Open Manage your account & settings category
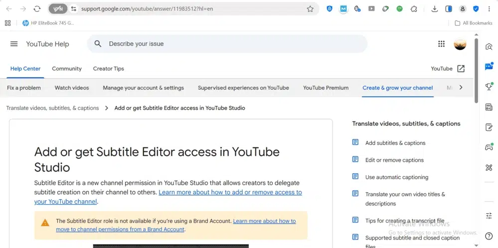Image resolution: width=498 pixels, height=248 pixels. point(143,88)
